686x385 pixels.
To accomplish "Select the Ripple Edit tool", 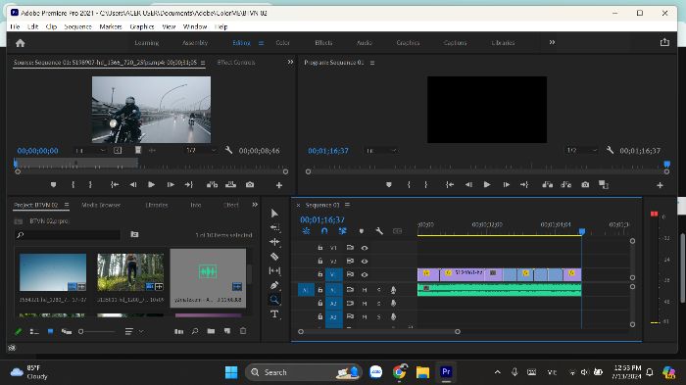I will [x=274, y=242].
